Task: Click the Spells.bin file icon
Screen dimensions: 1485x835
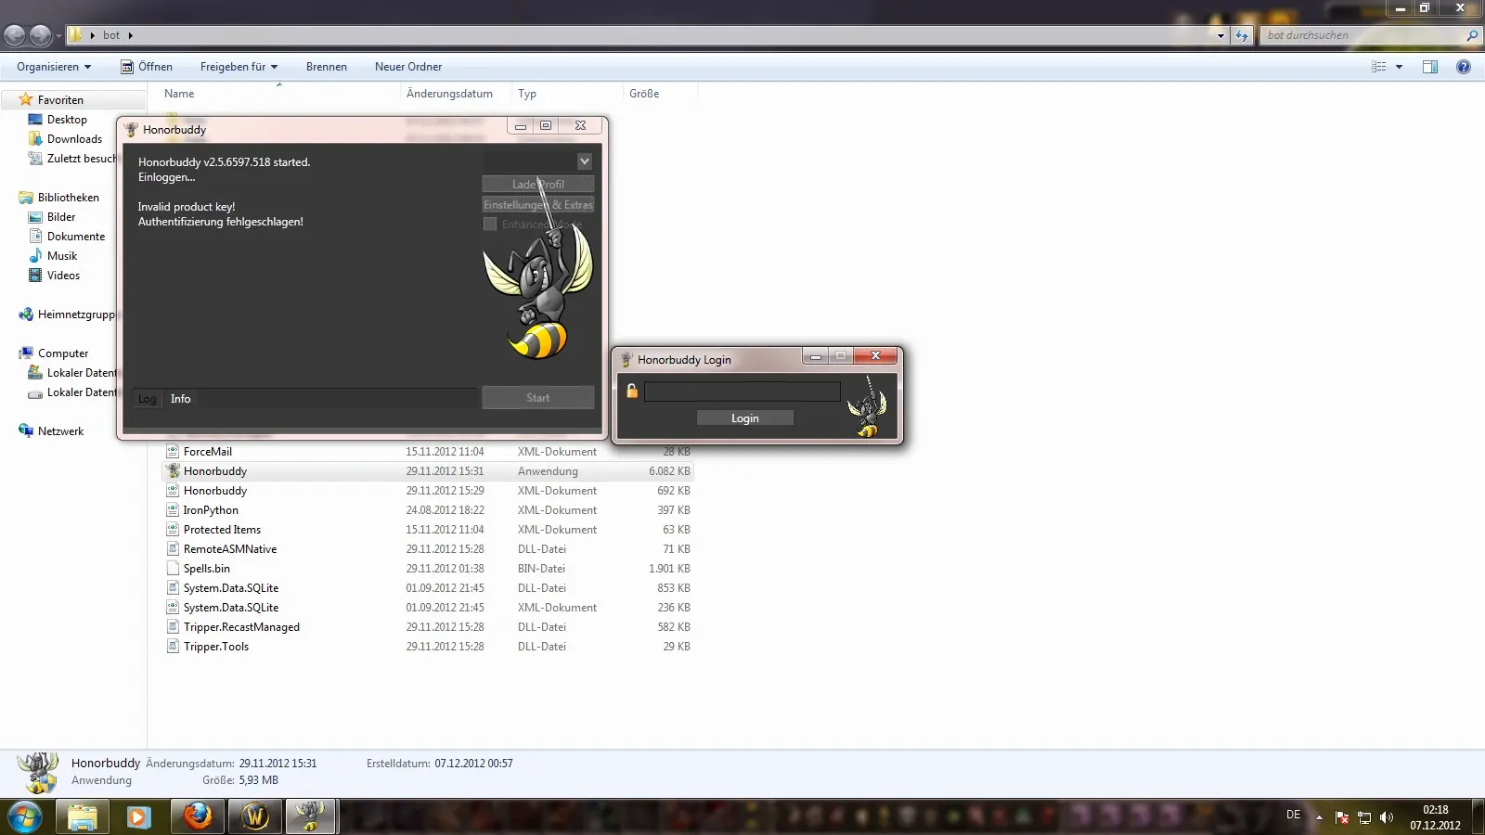Action: click(173, 569)
